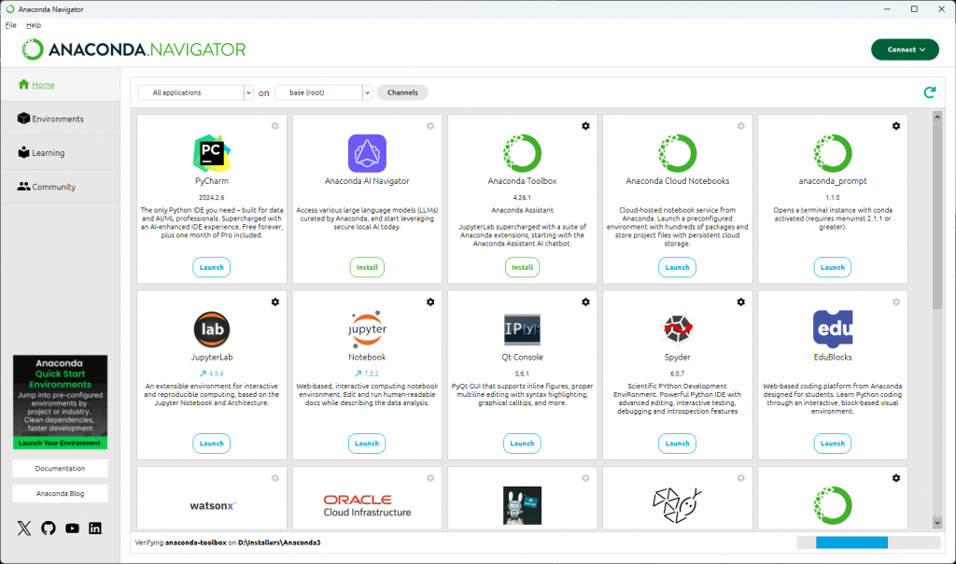
Task: Click the Anaconda AI Navigator logo
Action: (367, 153)
